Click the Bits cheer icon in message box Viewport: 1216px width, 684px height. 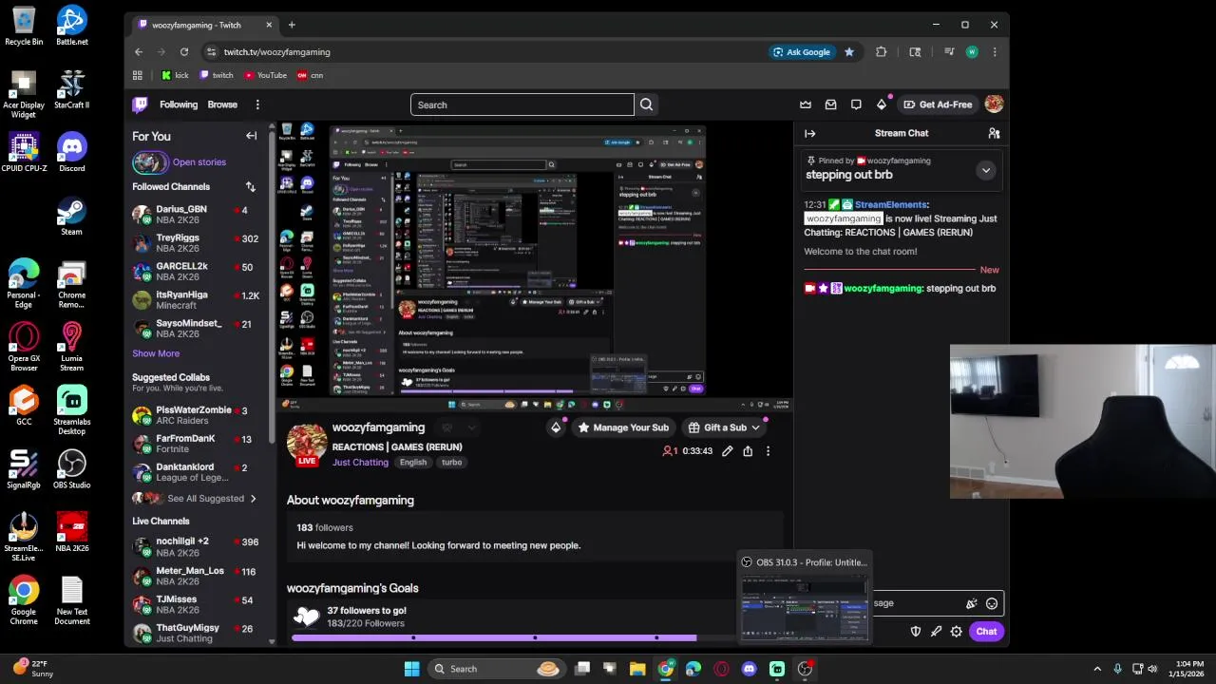[x=971, y=603]
